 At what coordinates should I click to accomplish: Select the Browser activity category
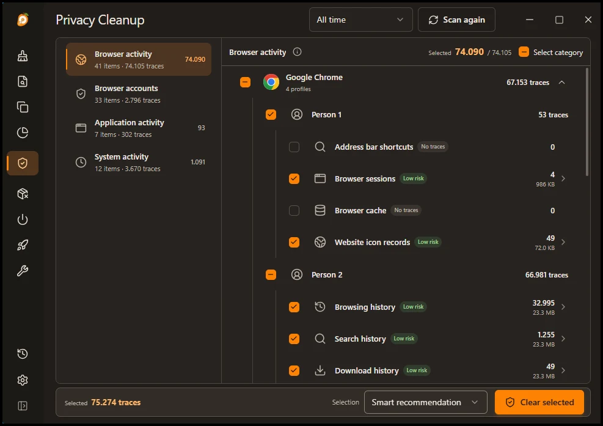[x=139, y=59]
